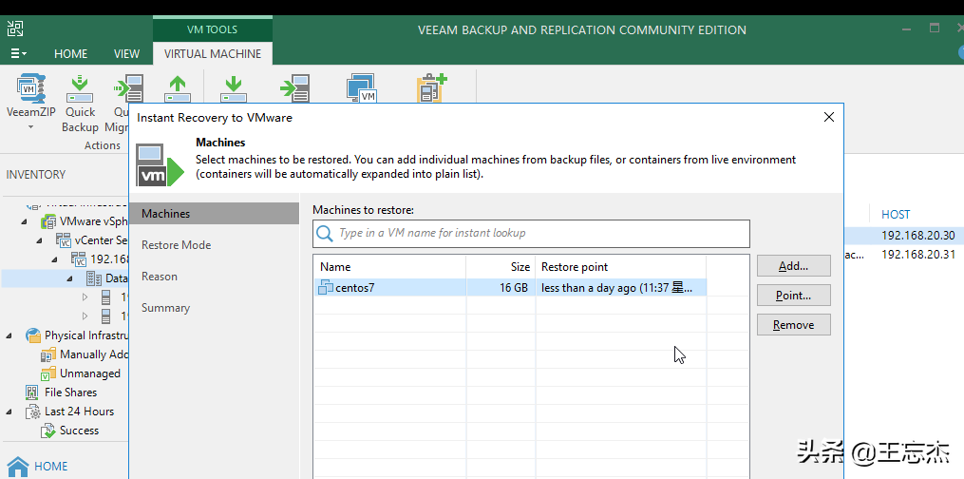964x479 pixels.
Task: Select host 192.168.20.31 cell
Action: pos(917,254)
